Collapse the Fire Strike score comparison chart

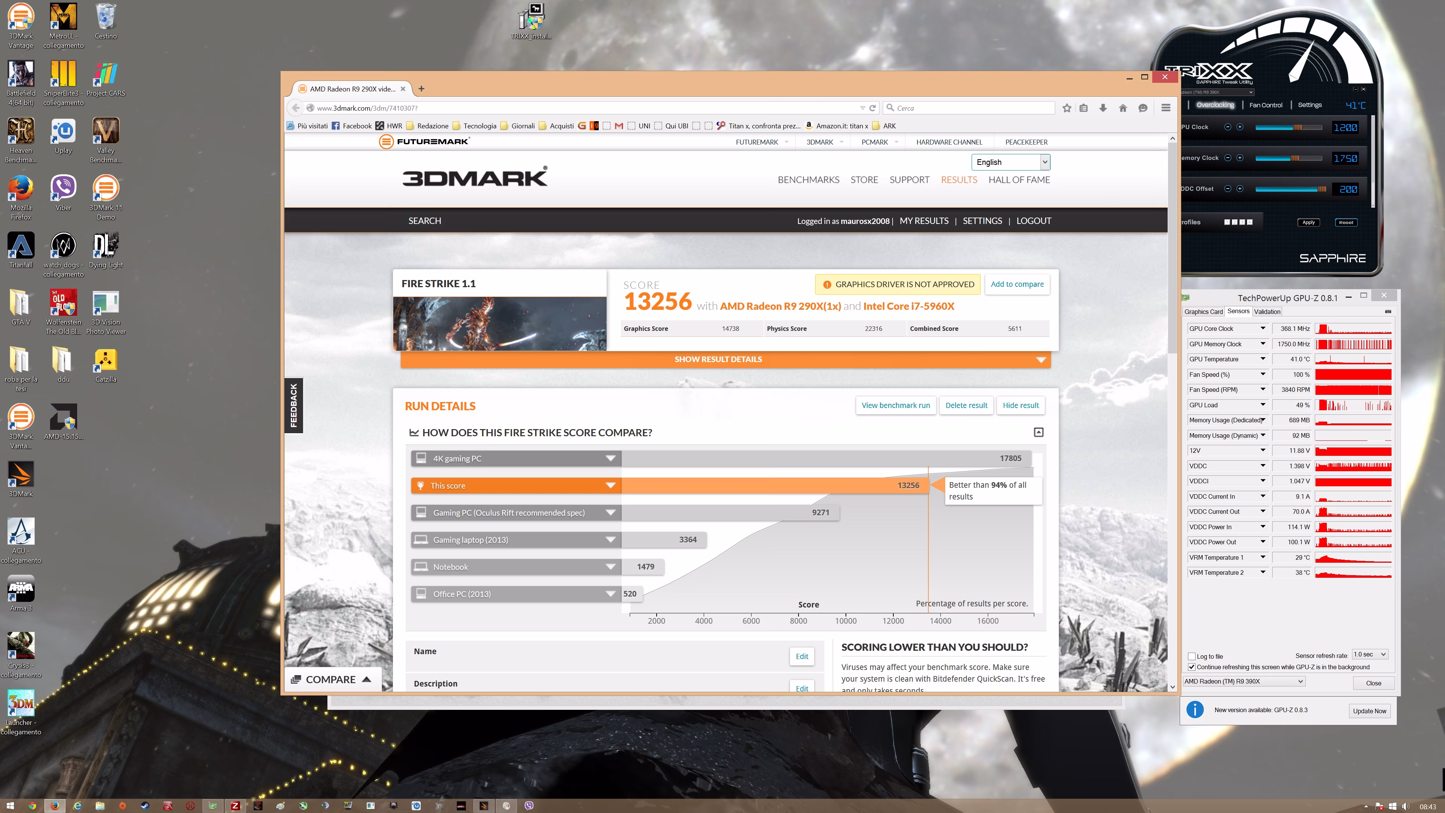[1038, 432]
